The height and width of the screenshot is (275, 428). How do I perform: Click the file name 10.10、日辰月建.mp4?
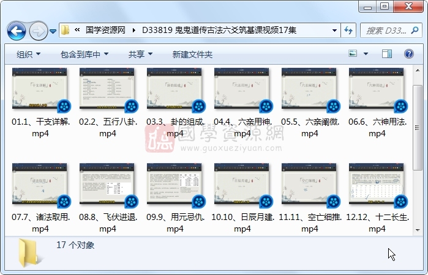(x=242, y=223)
